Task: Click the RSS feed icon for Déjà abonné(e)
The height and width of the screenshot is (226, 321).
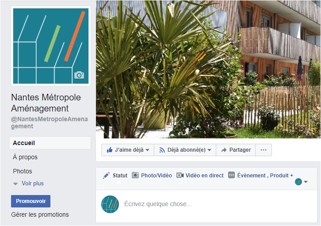Action: point(162,150)
